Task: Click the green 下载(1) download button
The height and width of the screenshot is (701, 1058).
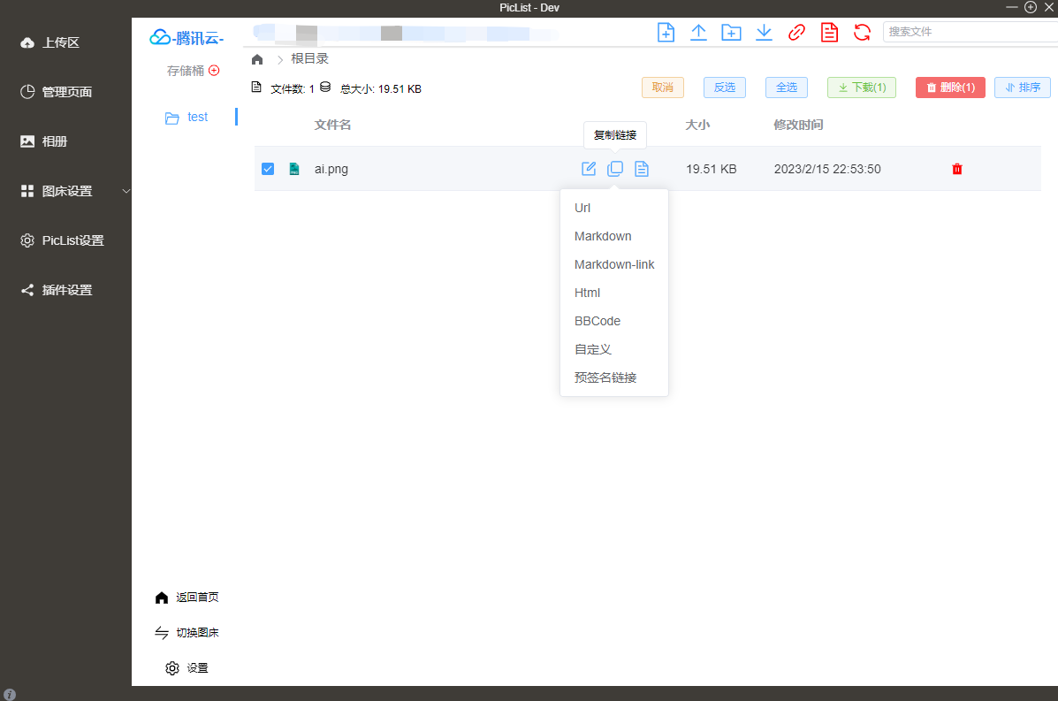Action: 862,88
